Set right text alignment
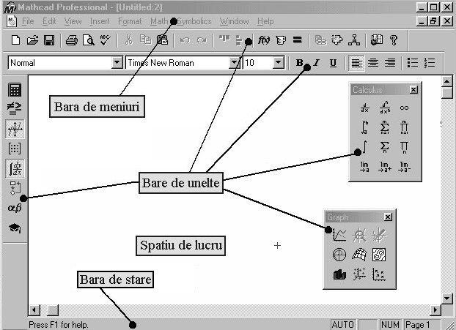The image size is (456, 330). [x=390, y=63]
